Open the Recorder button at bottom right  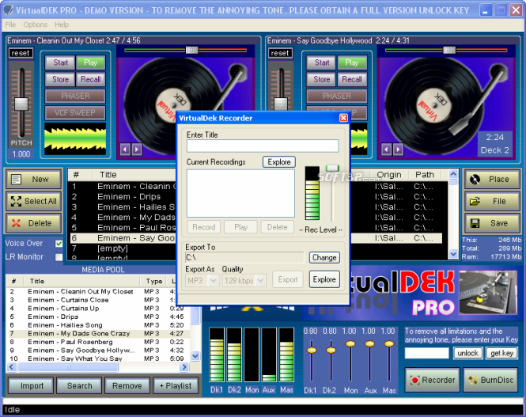point(433,380)
